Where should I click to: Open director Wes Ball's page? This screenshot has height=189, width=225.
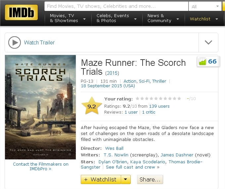click(x=114, y=148)
